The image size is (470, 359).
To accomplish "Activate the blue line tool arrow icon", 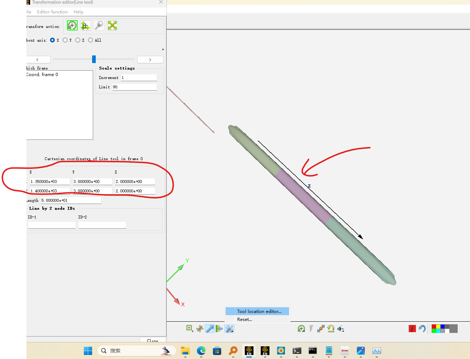I will click(x=210, y=329).
